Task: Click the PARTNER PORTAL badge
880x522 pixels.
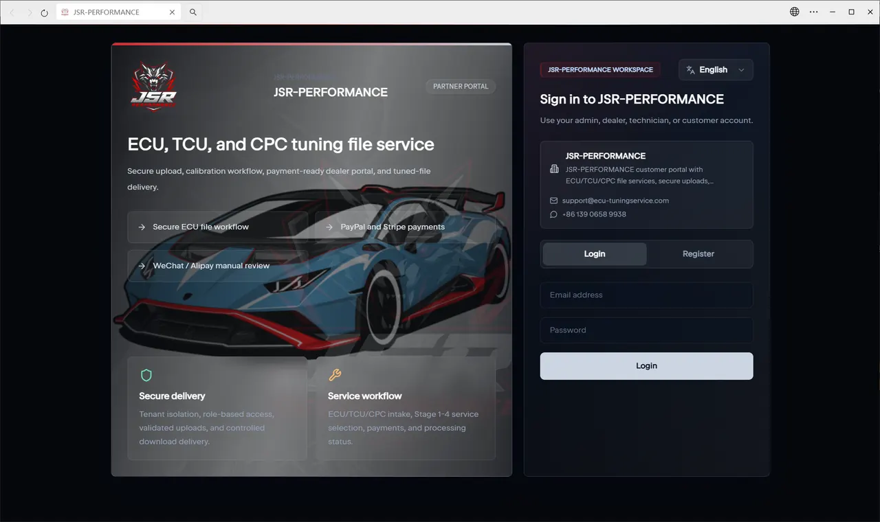Action: coord(461,87)
